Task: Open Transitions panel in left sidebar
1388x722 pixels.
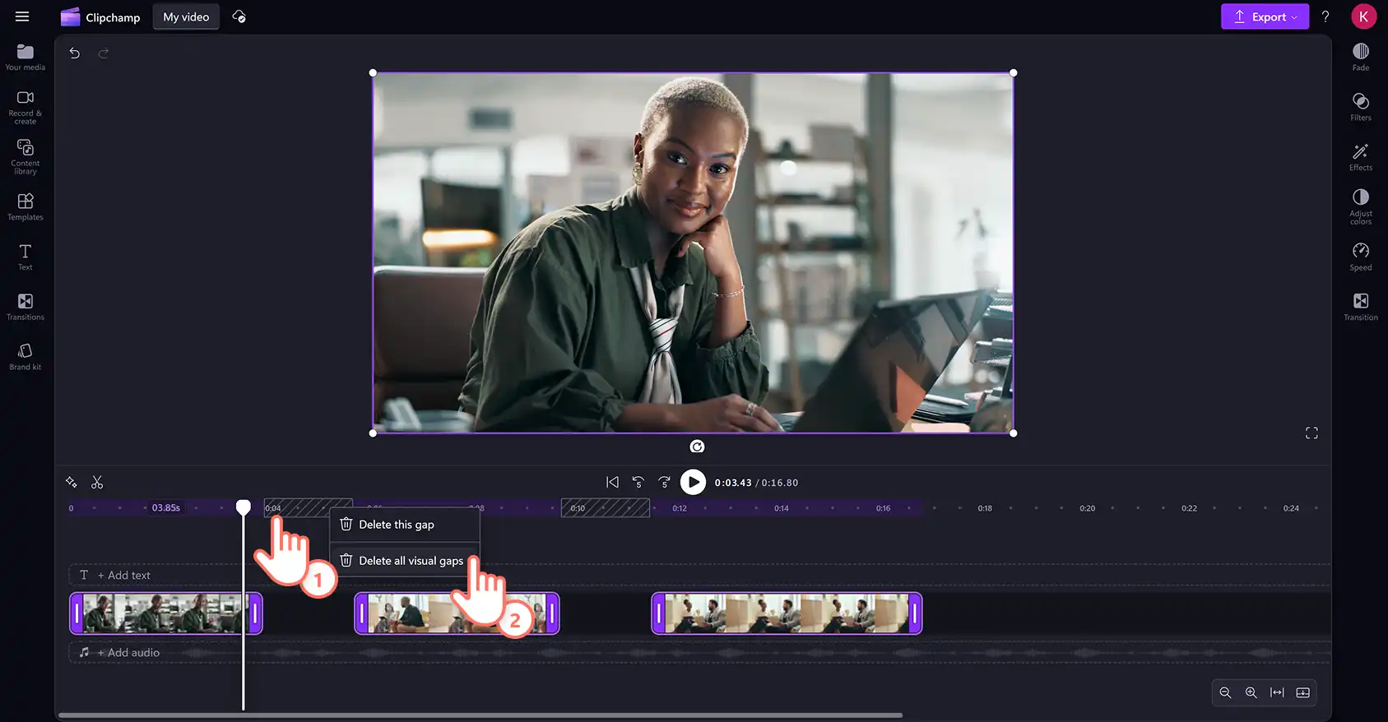Action: pyautogui.click(x=26, y=307)
